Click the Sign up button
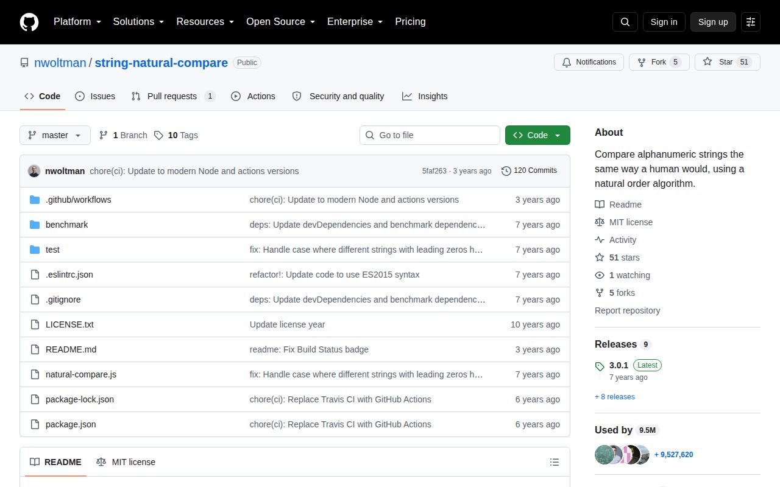This screenshot has width=780, height=487. 713,22
